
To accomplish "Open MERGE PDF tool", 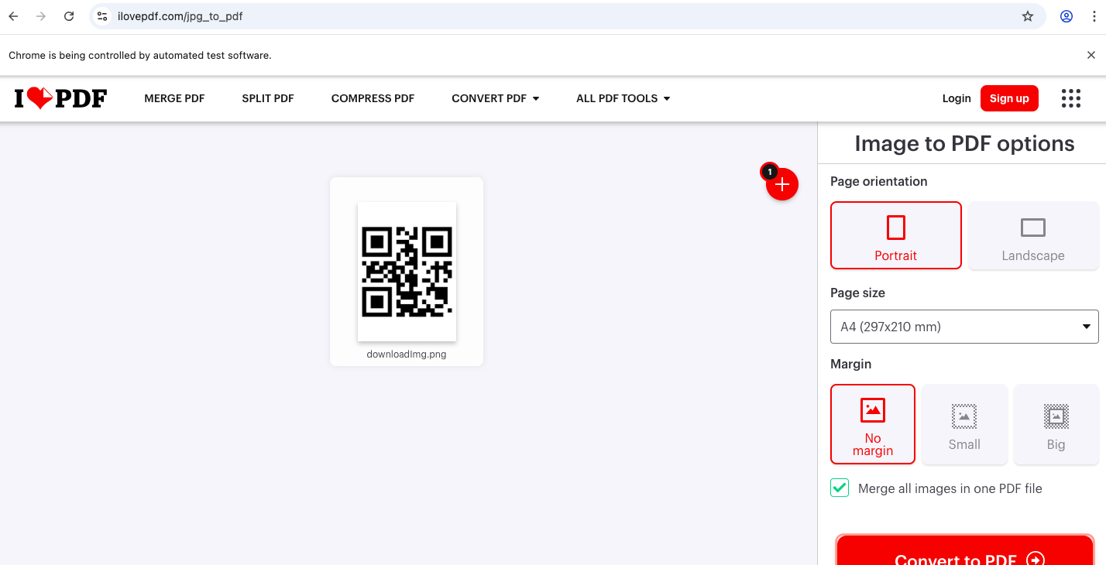I will pyautogui.click(x=174, y=98).
